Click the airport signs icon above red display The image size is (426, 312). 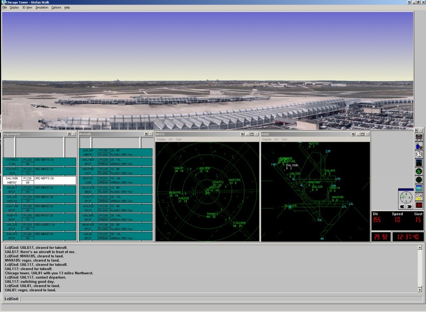pyautogui.click(x=419, y=197)
